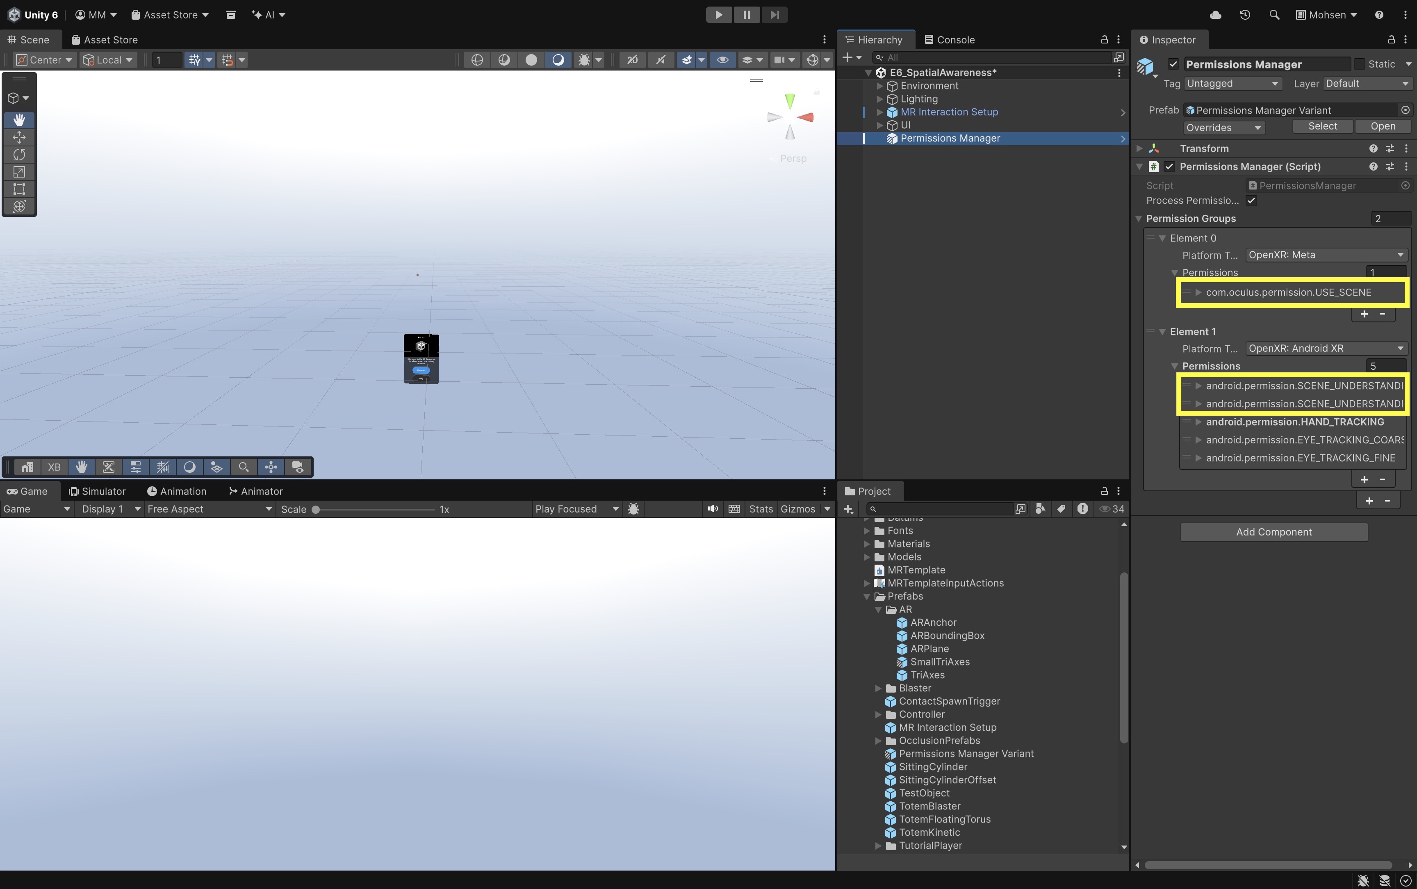Switch to the Animator tab
This screenshot has width=1417, height=889.
coord(256,491)
